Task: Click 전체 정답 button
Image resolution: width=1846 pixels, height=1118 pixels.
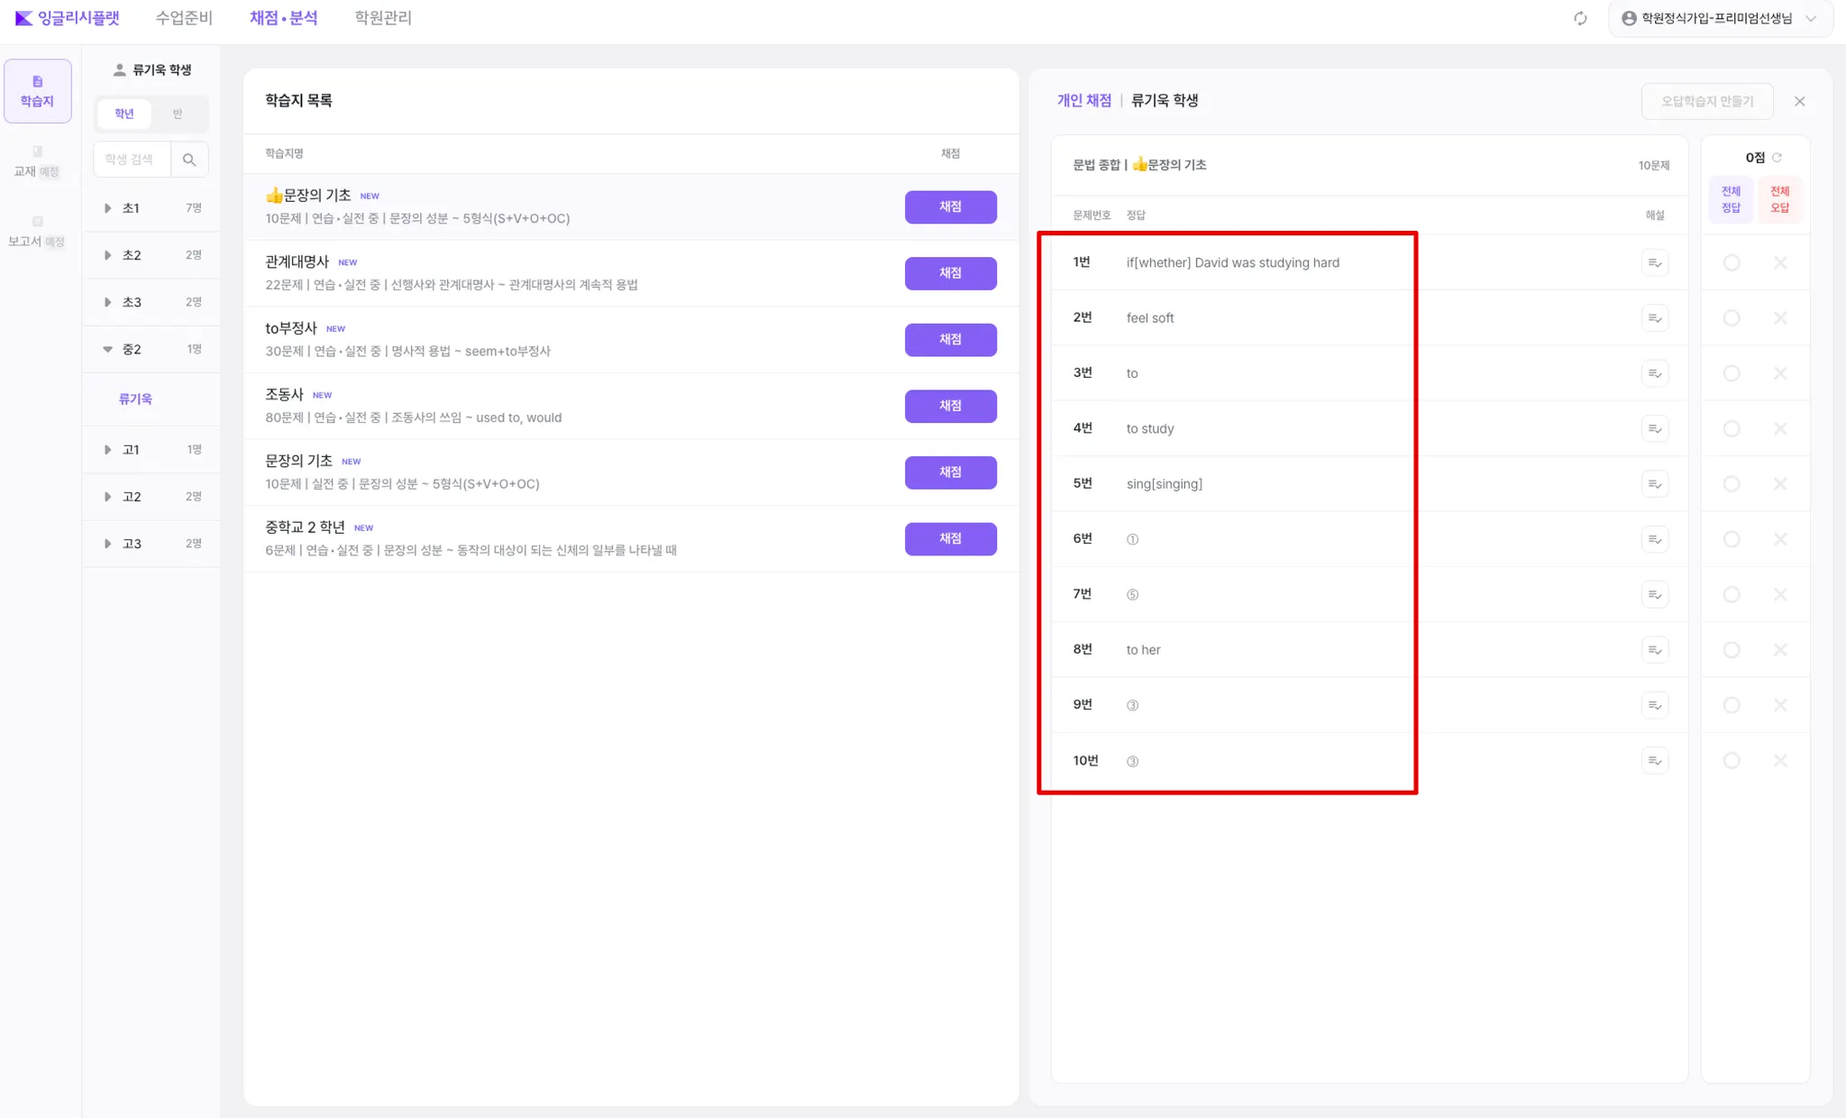Action: coord(1731,199)
